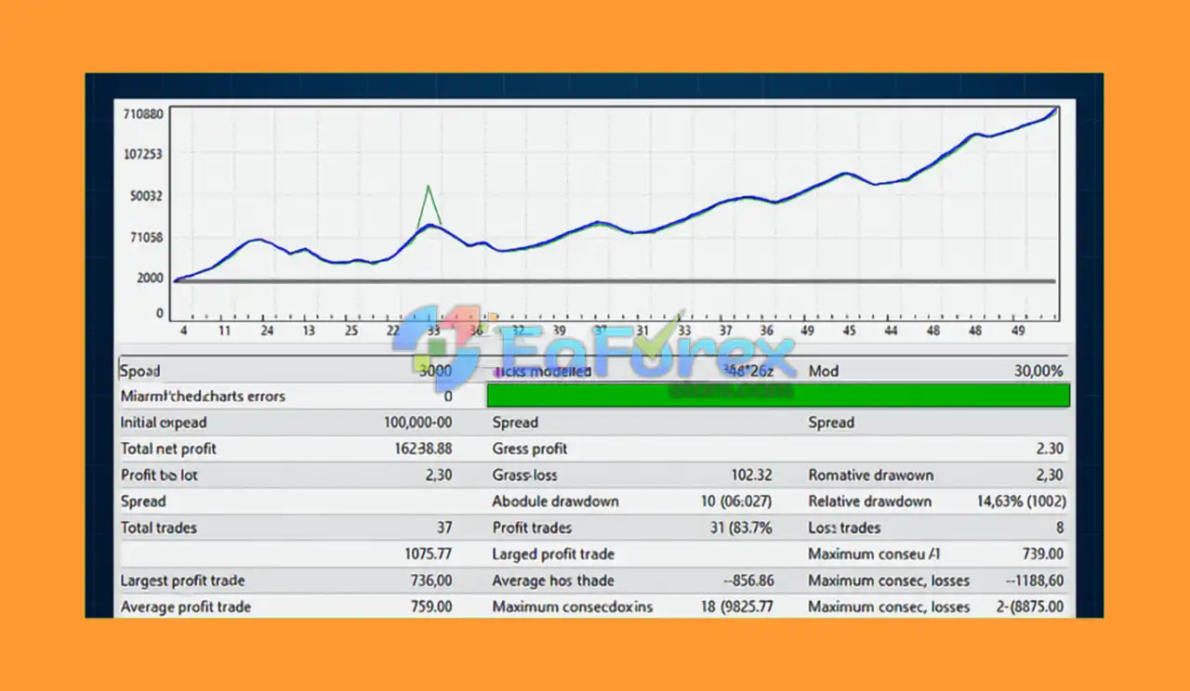Click the Relative drawdown label
The height and width of the screenshot is (691, 1190).
[x=869, y=502]
